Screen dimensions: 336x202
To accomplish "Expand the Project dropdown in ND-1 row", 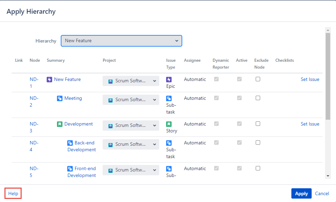I will pos(131,81).
